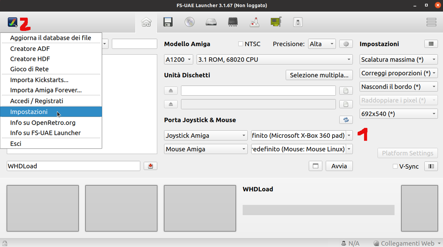Click the first screenshot thumbnail placeholder
This screenshot has height=247, width=443.
[43, 208]
